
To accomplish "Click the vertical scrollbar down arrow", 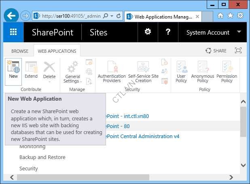I will [243, 165].
